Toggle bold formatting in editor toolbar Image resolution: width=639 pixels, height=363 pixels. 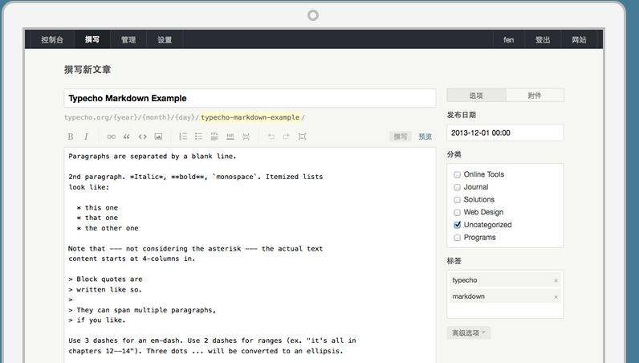(71, 137)
